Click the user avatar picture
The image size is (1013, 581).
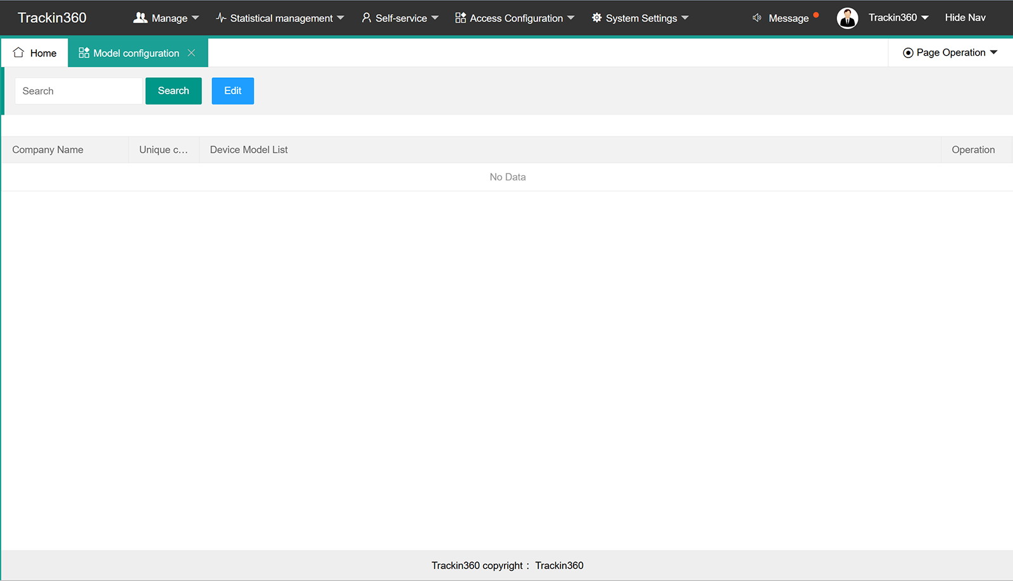pyautogui.click(x=847, y=18)
